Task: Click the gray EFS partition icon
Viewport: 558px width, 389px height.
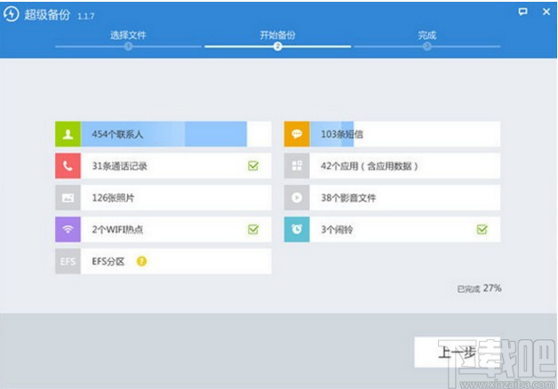Action: pyautogui.click(x=68, y=261)
